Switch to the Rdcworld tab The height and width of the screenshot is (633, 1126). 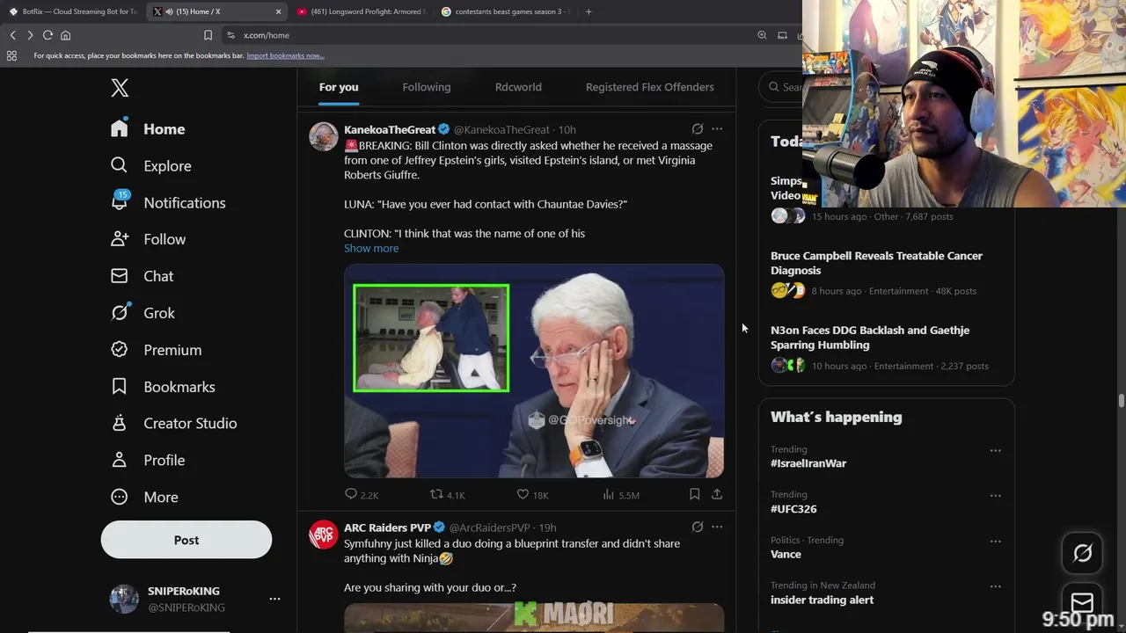[518, 87]
